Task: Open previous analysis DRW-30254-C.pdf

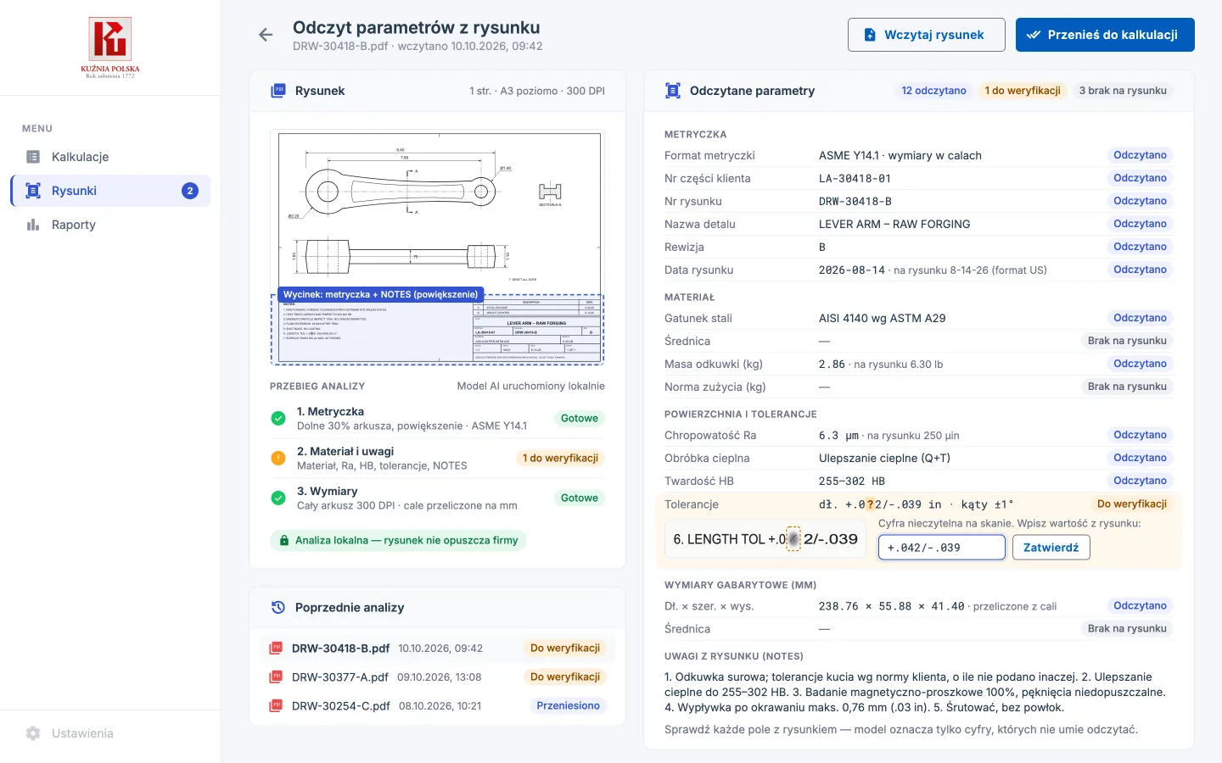Action: pos(437,706)
